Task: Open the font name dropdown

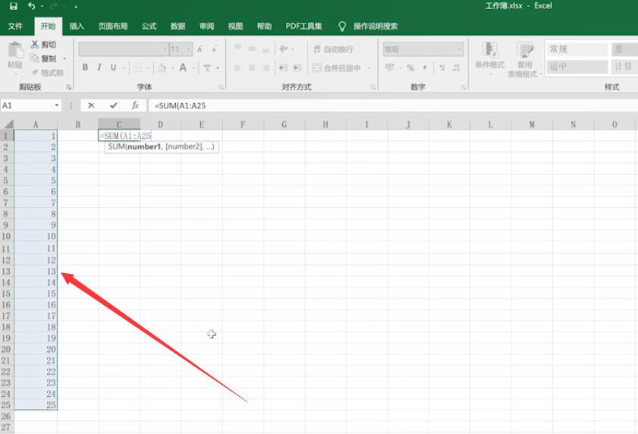Action: [165, 49]
